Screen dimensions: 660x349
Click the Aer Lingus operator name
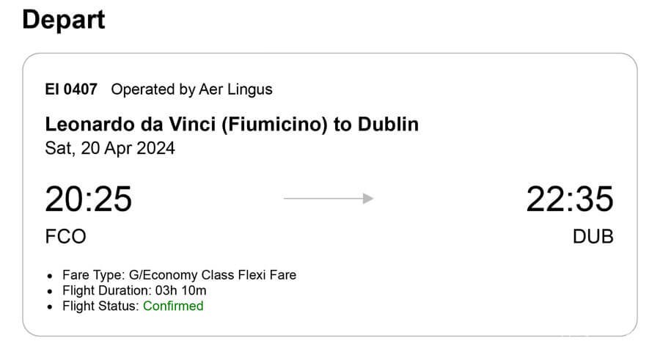click(x=235, y=89)
